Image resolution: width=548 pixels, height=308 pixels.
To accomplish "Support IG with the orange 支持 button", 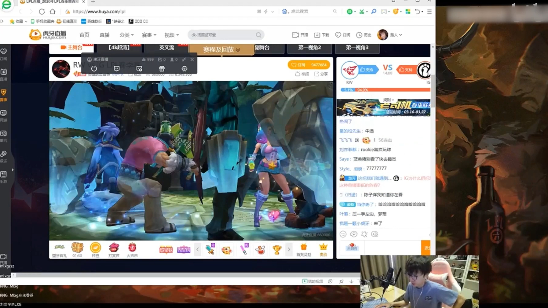I will tap(406, 70).
